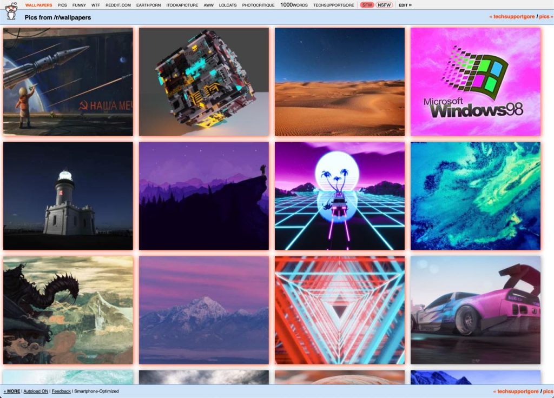
Task: Click the "Pics from /r/wallpapers" heading
Action: coord(57,17)
